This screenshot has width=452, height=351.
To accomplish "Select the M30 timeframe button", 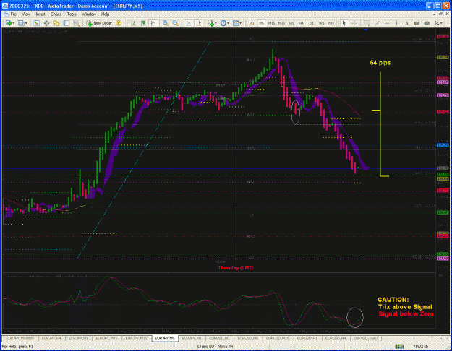I will click(281, 23).
